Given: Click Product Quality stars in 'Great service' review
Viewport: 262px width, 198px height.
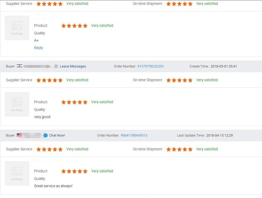Looking at the screenshot, I should click(74, 171).
